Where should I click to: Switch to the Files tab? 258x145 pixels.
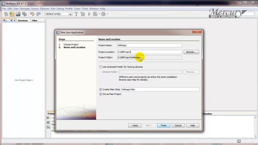pos(35,21)
